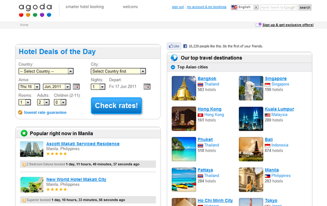The image size is (327, 206).
Task: Open the departure date calendar icon
Action: click(147, 87)
